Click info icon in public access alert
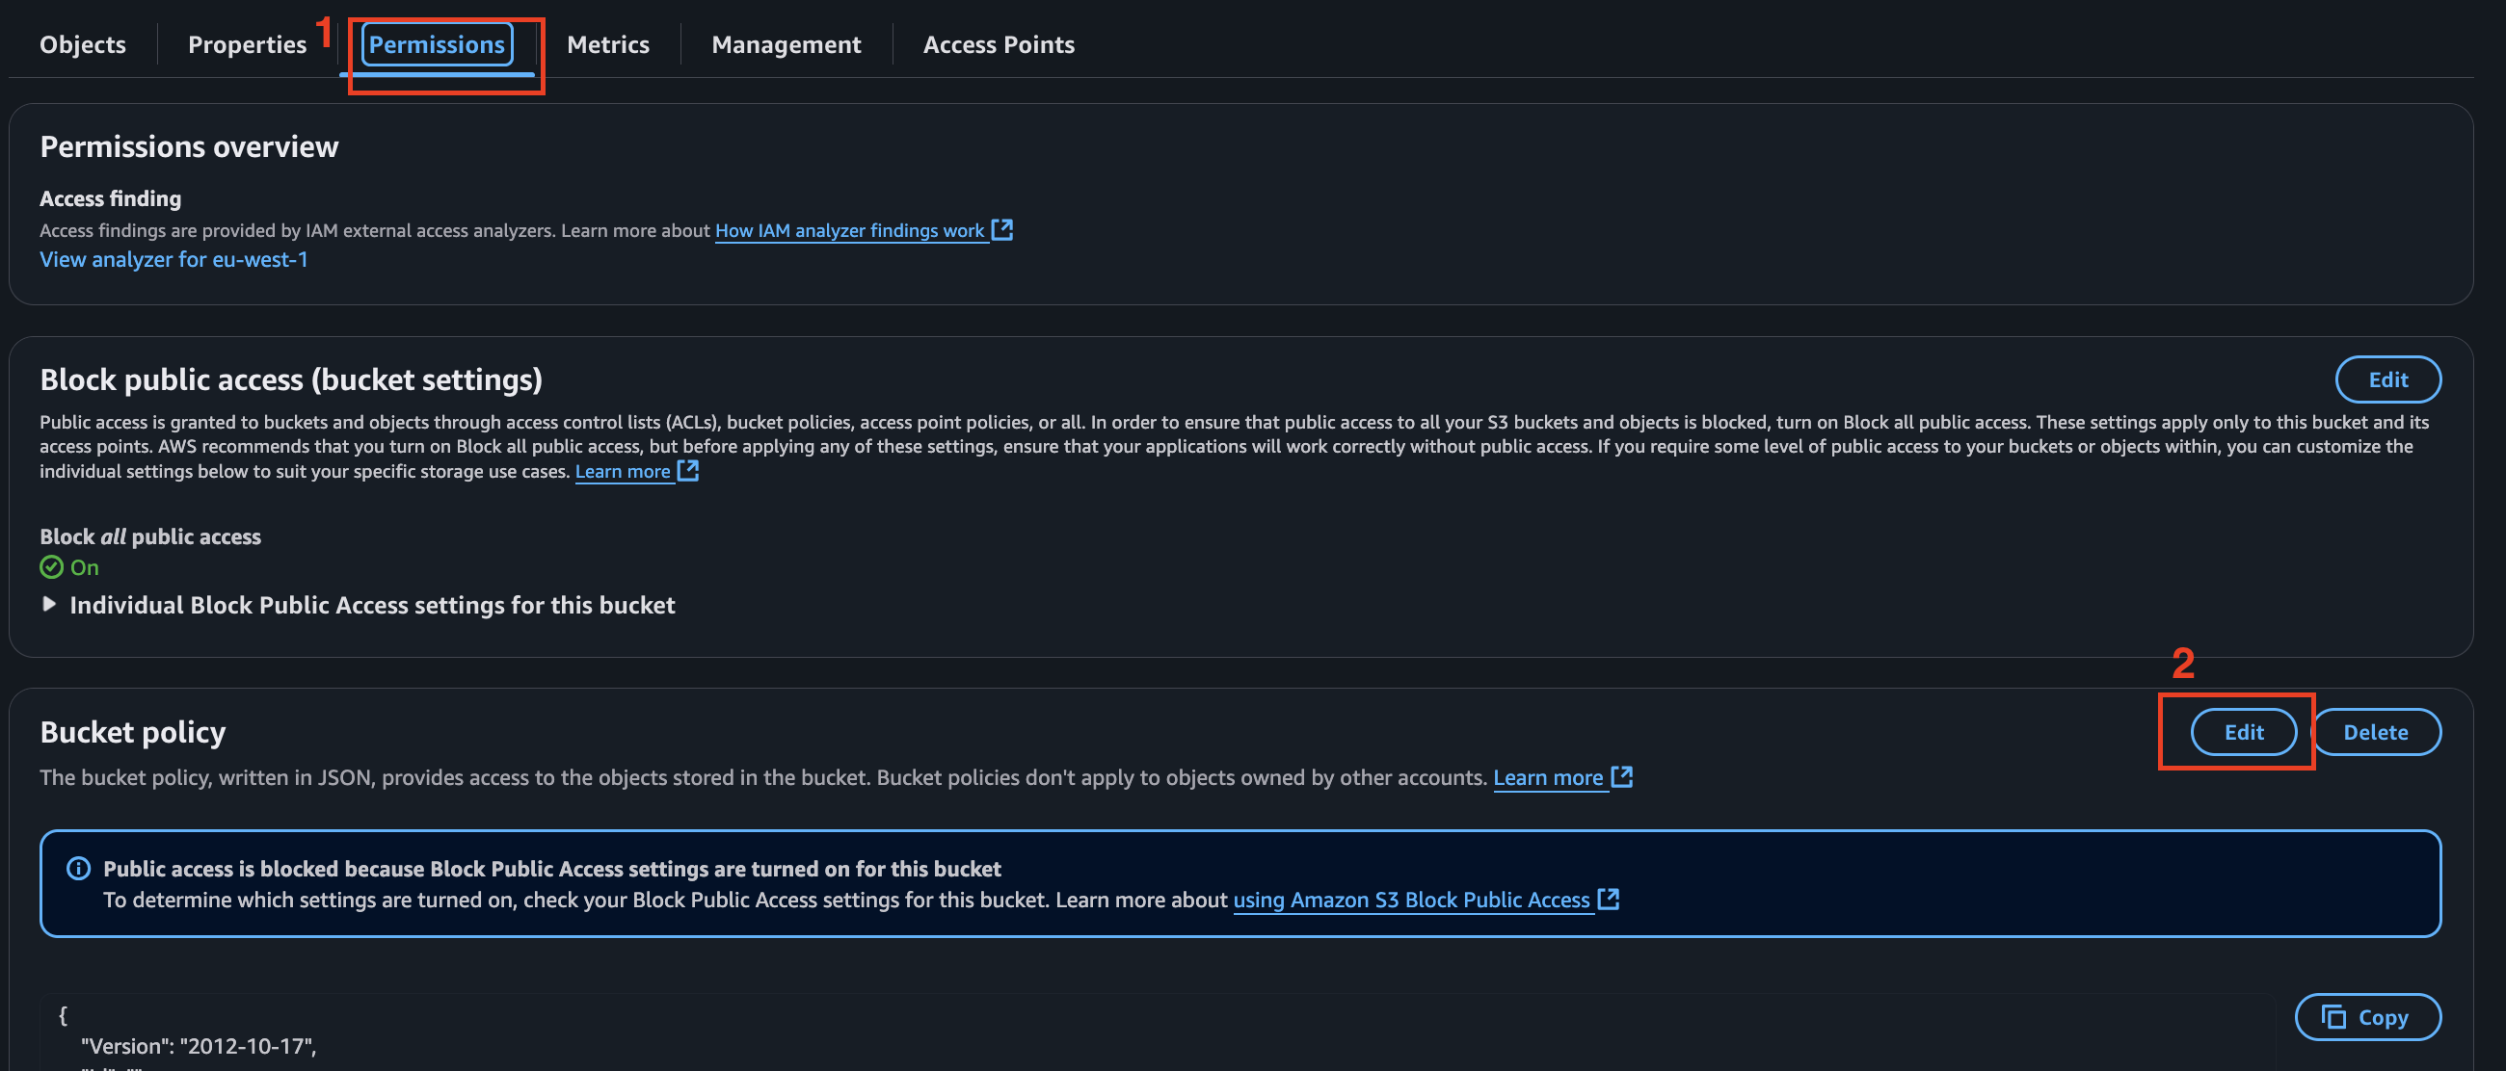Screen dimensions: 2506x1071 (x=79, y=868)
